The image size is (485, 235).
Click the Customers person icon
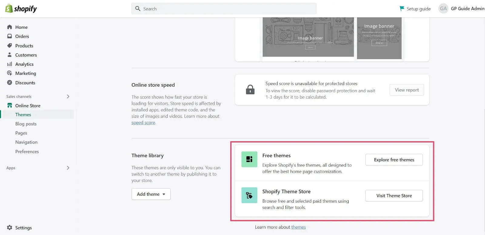click(10, 55)
